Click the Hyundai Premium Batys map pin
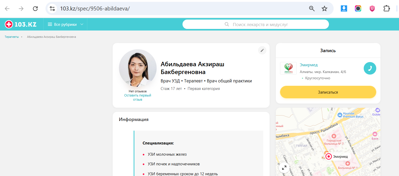The width and height of the screenshot is (399, 176). 340,115
